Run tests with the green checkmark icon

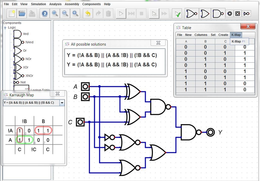177,13
